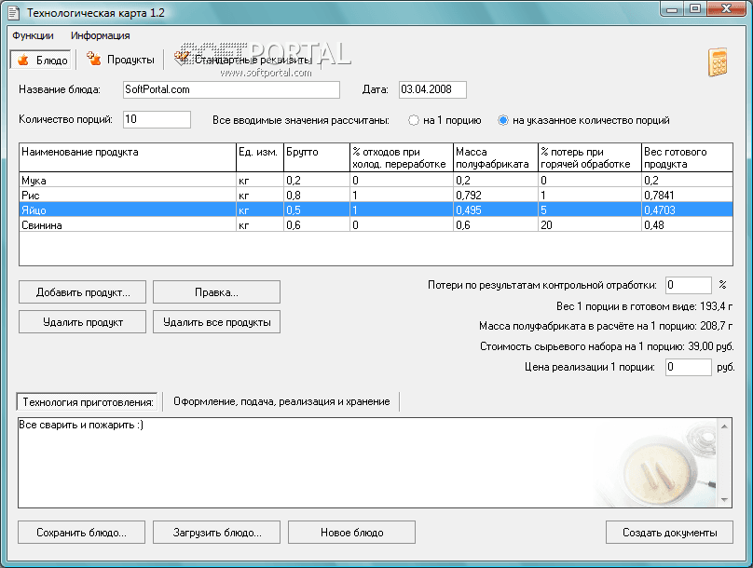Click the Новое блюдо button

pyautogui.click(x=351, y=533)
